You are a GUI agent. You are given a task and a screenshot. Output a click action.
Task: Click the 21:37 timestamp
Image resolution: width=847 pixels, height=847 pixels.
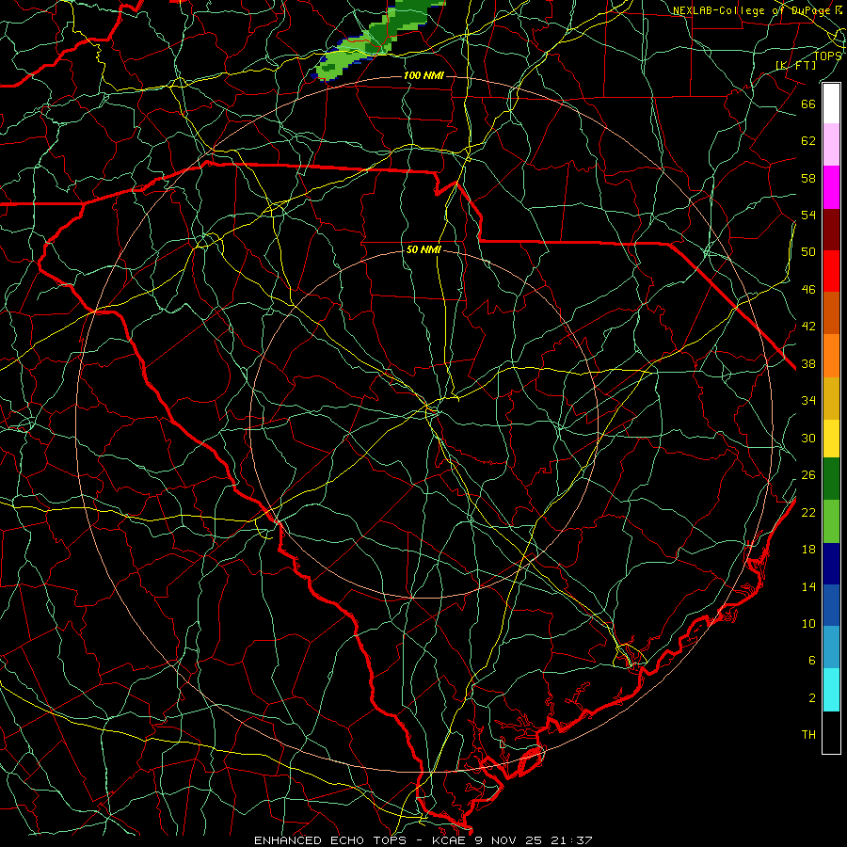(572, 840)
